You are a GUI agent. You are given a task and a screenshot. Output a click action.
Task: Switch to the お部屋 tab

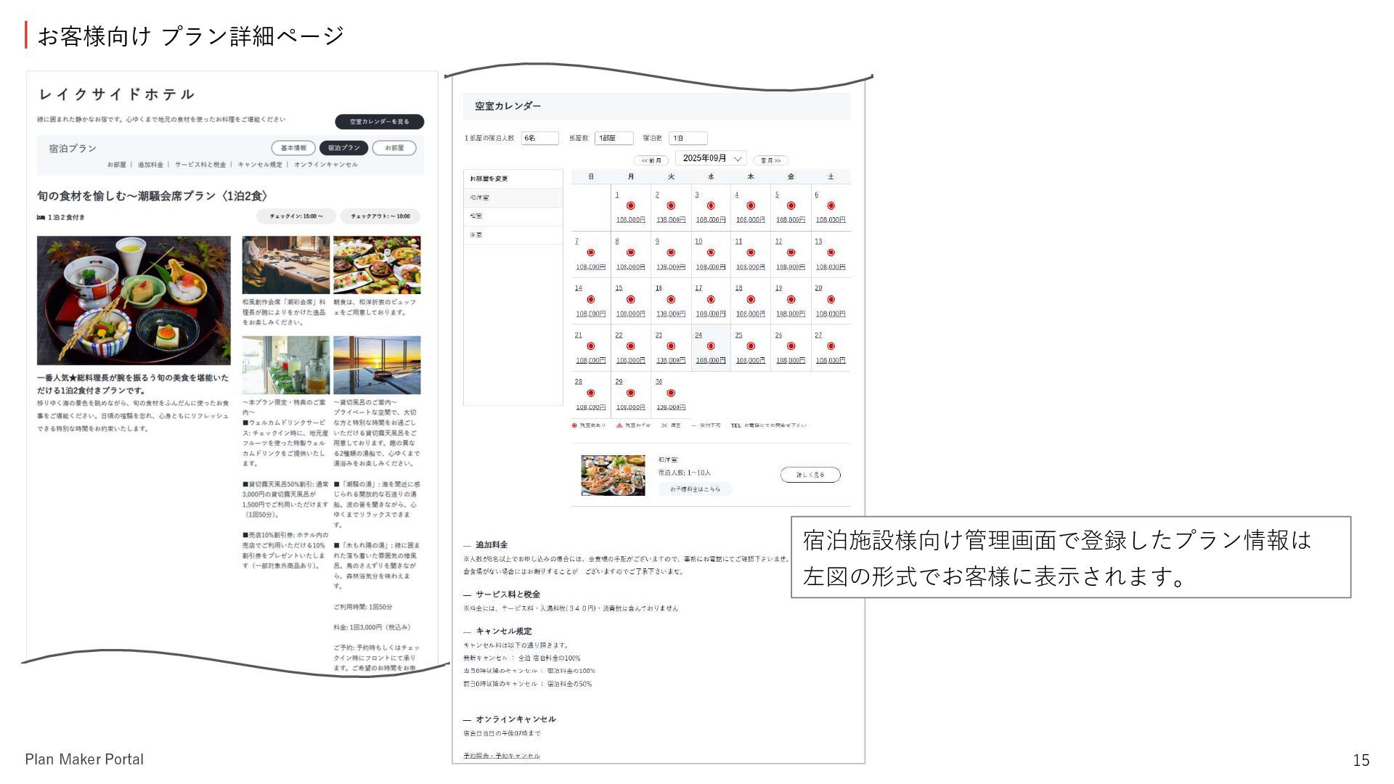pos(394,148)
